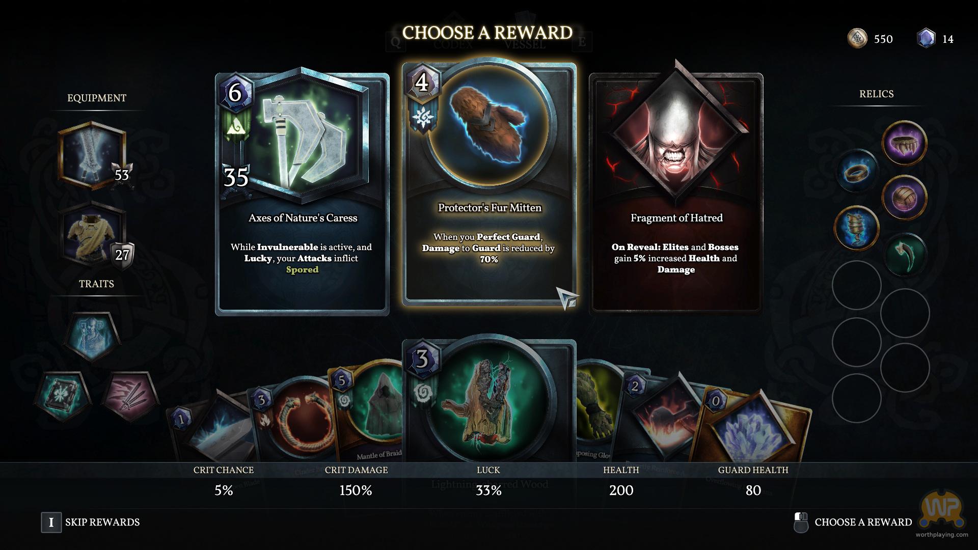
Task: Click the gold coin currency icon
Action: coord(857,39)
